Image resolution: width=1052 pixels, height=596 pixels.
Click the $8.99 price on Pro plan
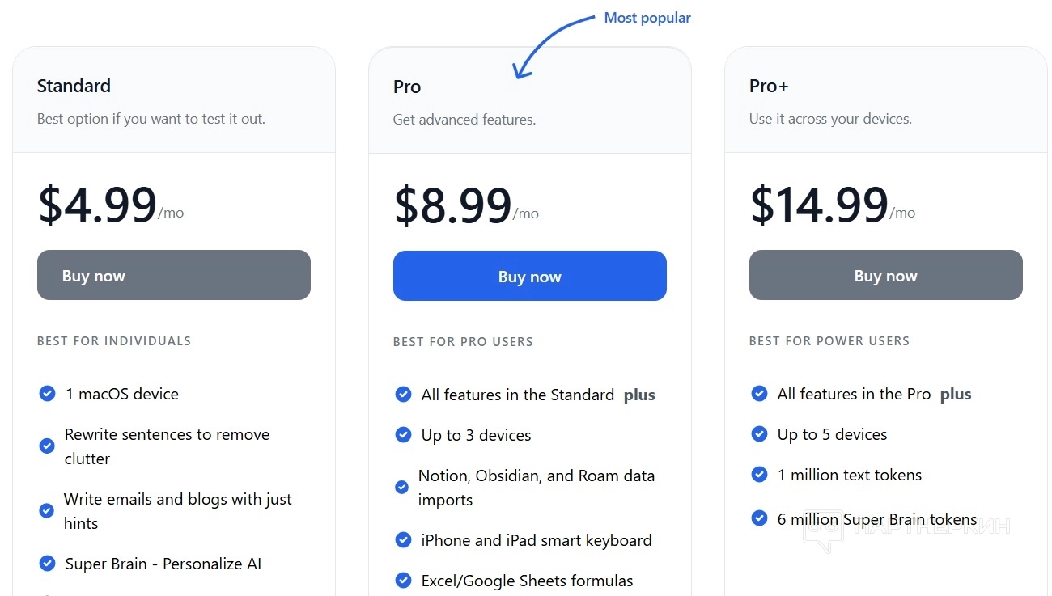pyautogui.click(x=453, y=206)
